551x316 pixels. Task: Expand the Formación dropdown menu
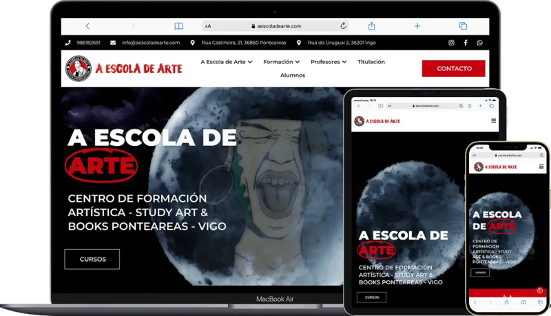click(282, 62)
